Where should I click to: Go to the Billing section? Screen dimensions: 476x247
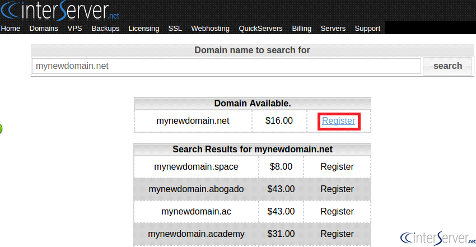click(302, 28)
